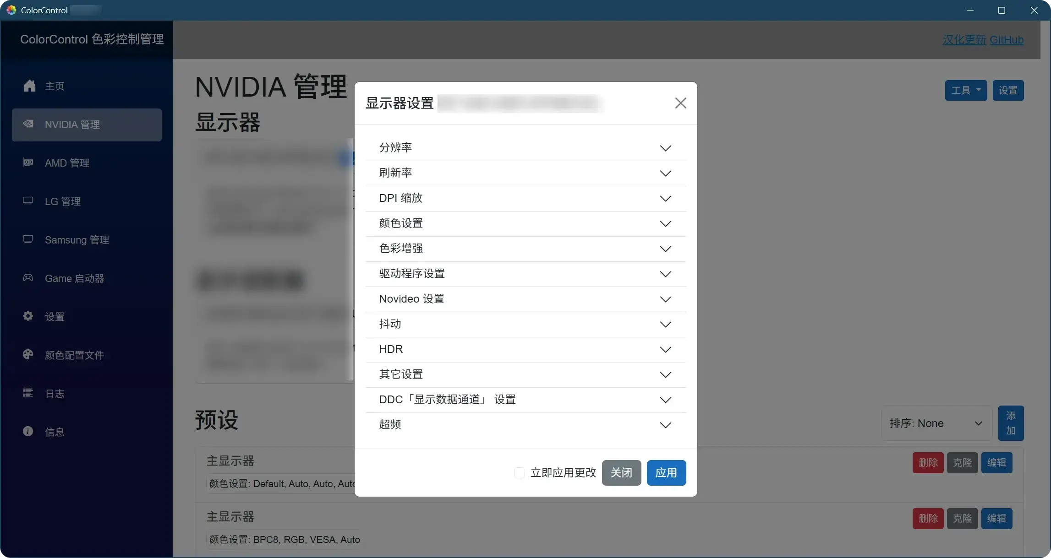Click the log list icon in sidebar
Image resolution: width=1051 pixels, height=558 pixels.
28,393
